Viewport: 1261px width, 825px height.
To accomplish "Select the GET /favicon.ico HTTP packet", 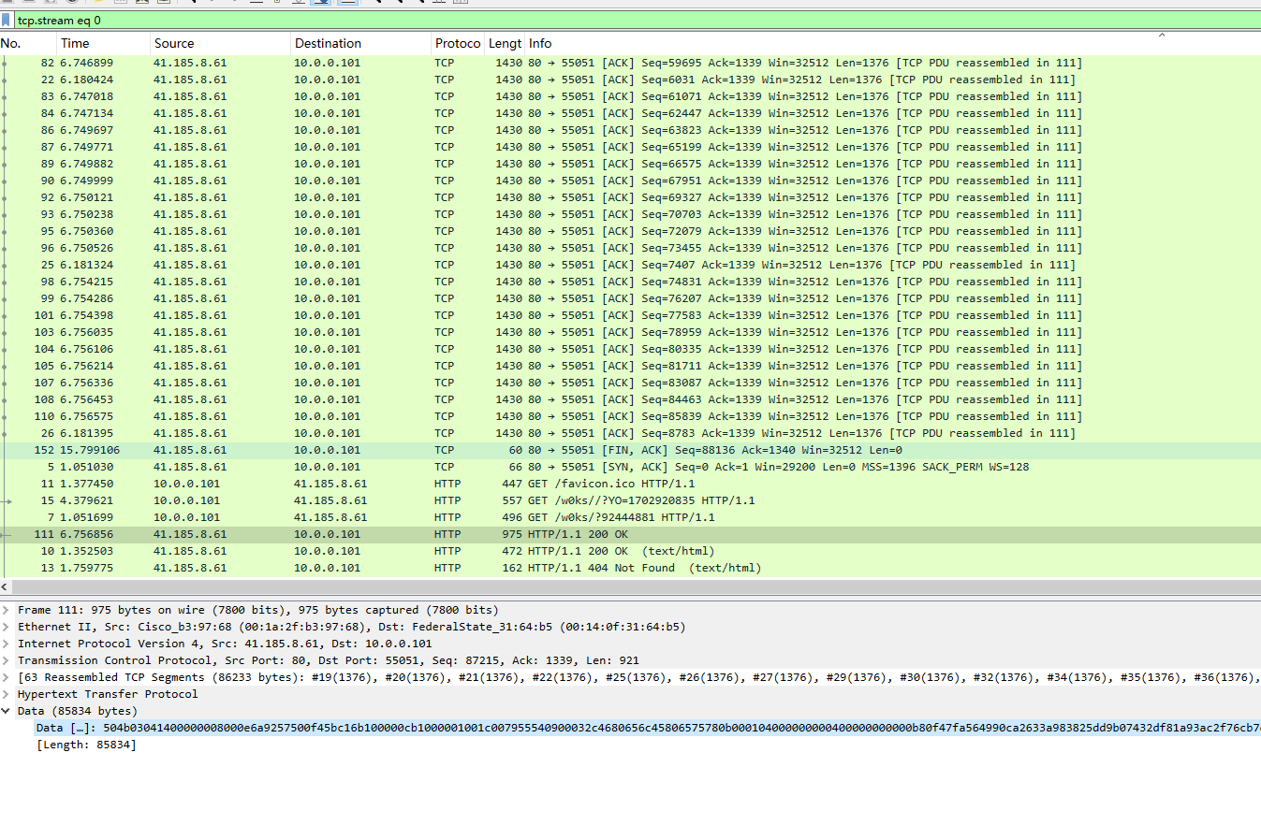I will [x=562, y=484].
